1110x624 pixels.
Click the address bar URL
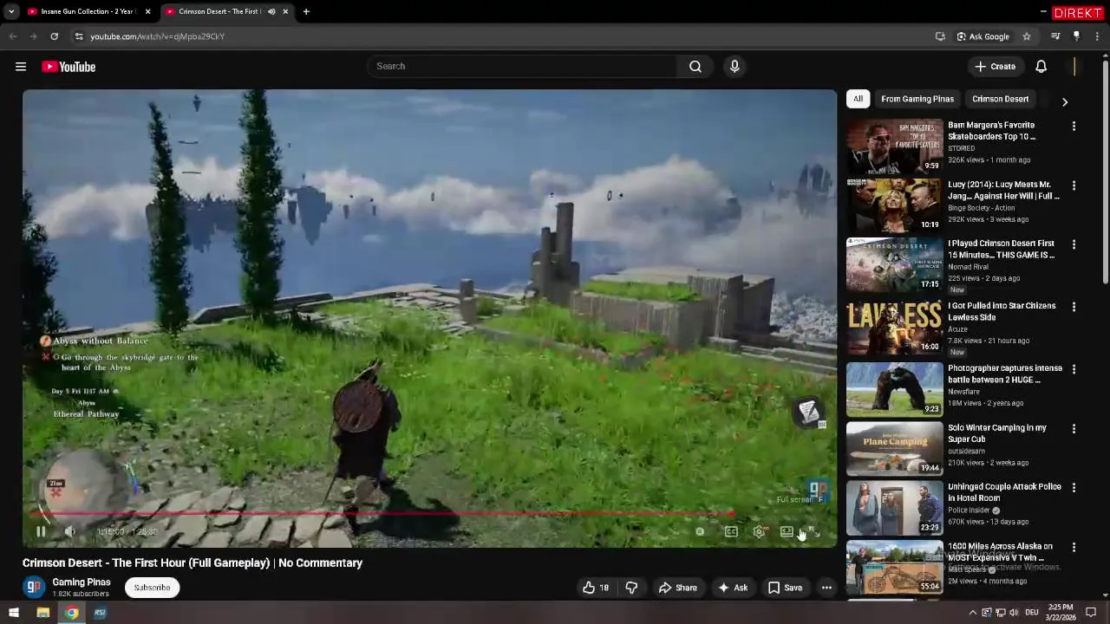[157, 36]
